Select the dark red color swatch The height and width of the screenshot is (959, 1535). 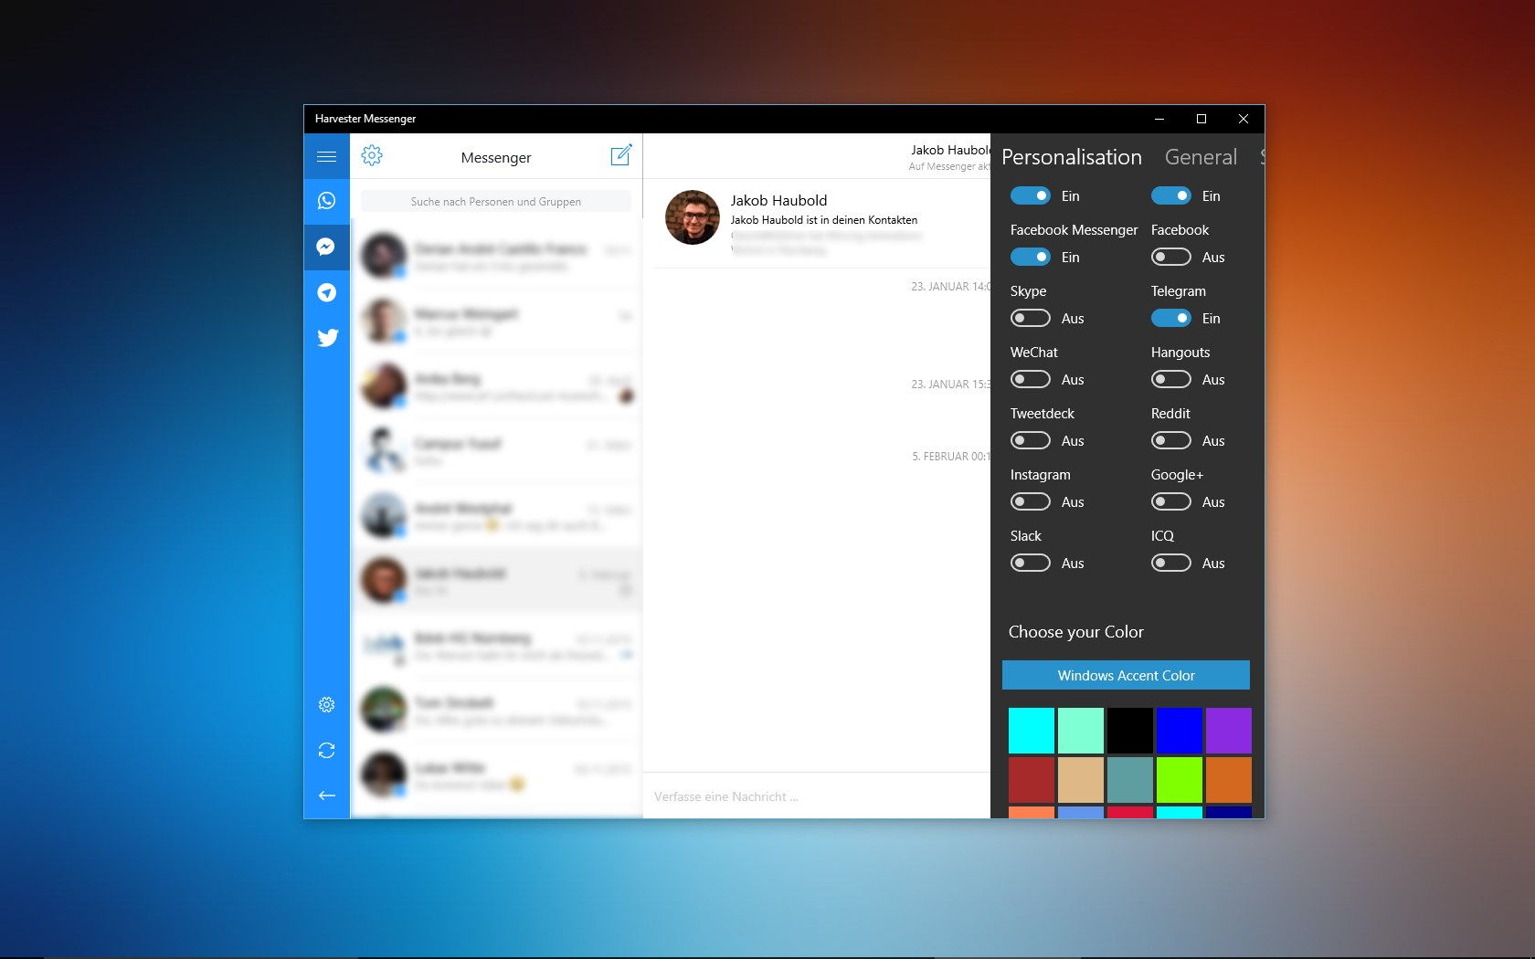pos(1032,780)
